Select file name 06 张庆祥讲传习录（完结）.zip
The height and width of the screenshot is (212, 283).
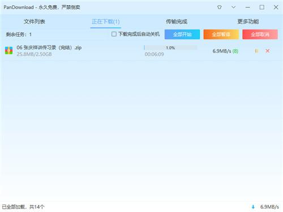tap(49, 47)
